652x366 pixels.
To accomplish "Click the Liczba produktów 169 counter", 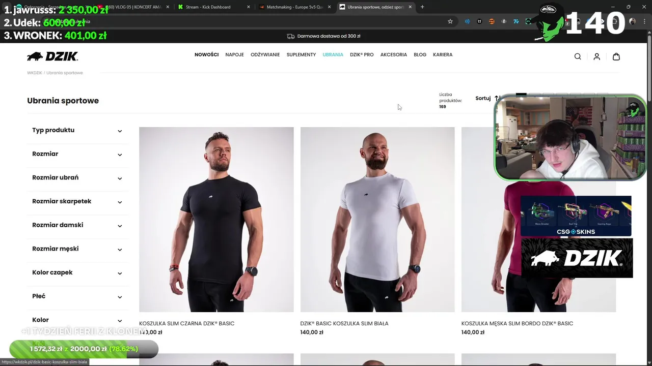I will click(450, 101).
